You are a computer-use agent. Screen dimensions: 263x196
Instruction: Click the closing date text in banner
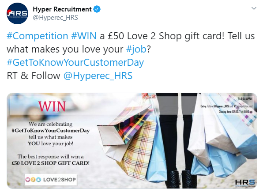coord(235,112)
